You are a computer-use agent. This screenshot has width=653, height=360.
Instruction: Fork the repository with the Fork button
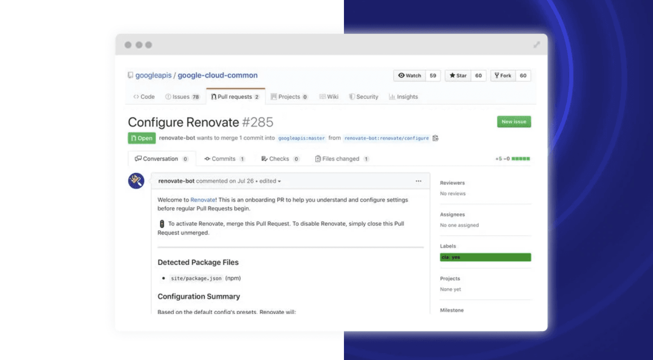click(503, 75)
